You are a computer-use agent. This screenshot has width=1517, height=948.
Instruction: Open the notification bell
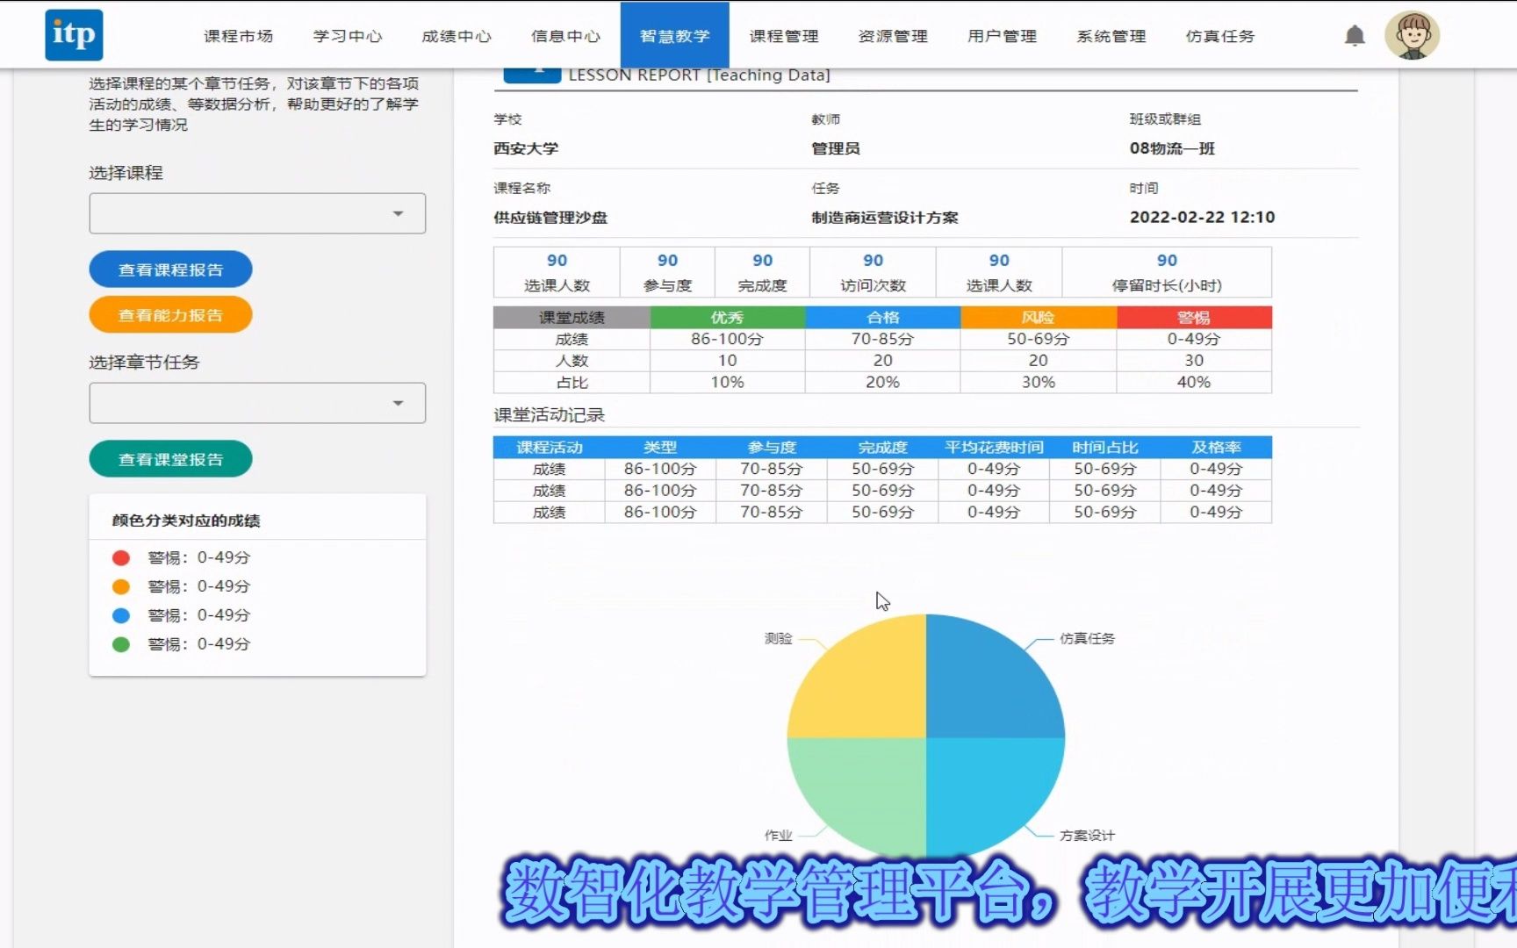pyautogui.click(x=1355, y=35)
